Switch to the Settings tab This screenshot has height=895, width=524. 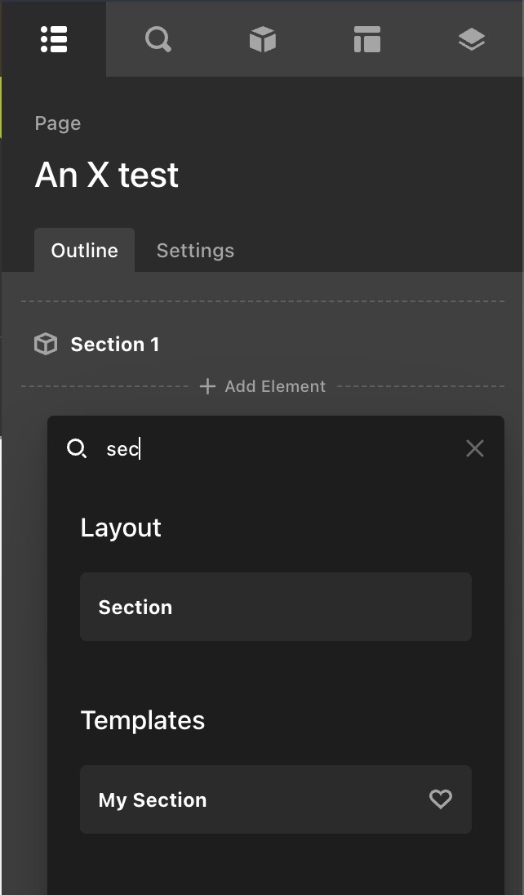click(x=195, y=251)
